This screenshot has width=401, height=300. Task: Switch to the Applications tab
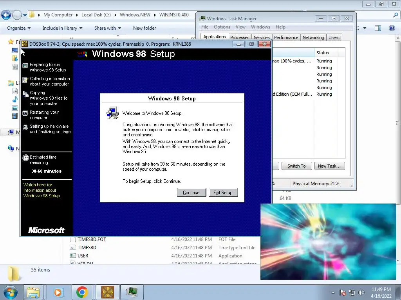click(214, 37)
